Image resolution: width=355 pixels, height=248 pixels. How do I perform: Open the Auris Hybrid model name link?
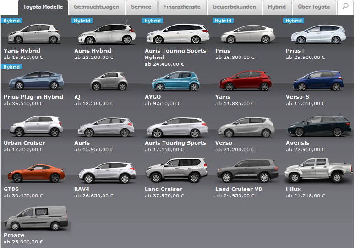[x=93, y=51]
